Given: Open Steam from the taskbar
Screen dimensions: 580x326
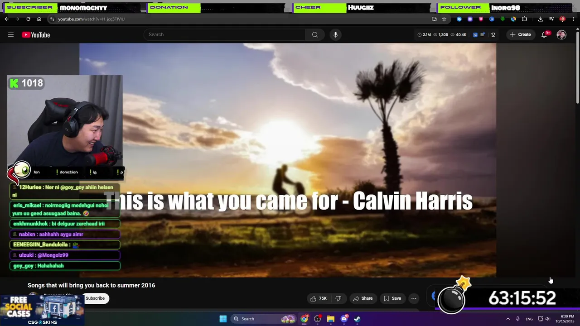Looking at the screenshot, I should point(357,319).
